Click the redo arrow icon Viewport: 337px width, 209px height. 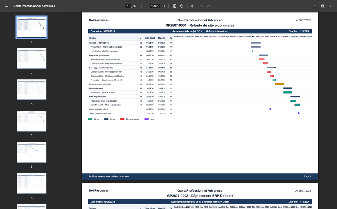pos(208,6)
